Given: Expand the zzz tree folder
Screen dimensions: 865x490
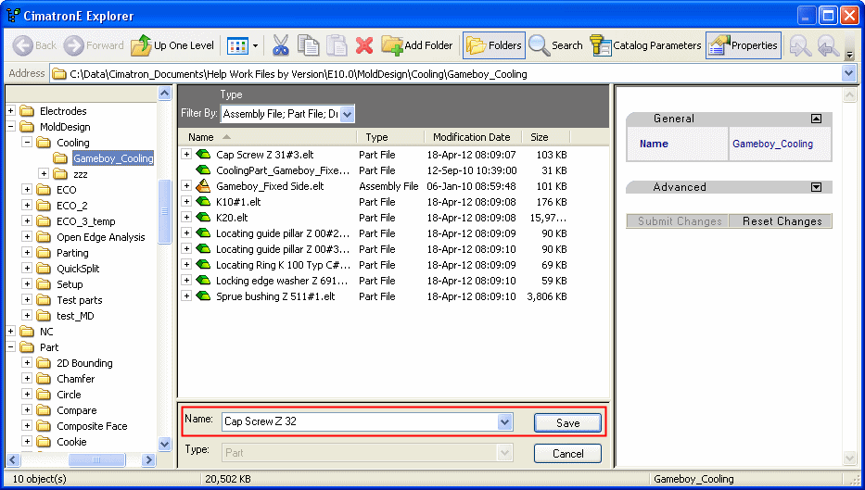Looking at the screenshot, I should pyautogui.click(x=45, y=173).
